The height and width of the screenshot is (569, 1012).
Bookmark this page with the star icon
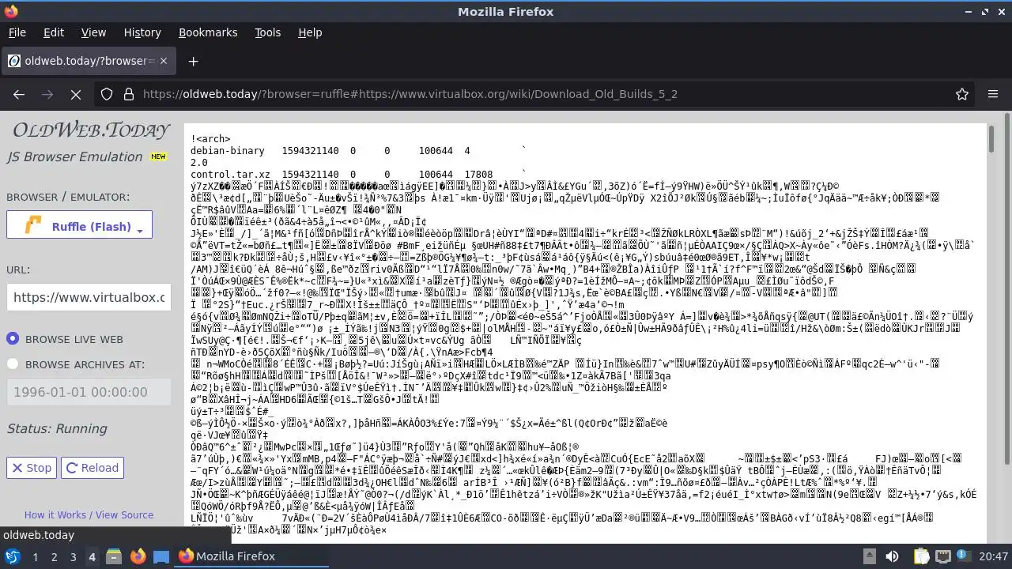pyautogui.click(x=962, y=94)
